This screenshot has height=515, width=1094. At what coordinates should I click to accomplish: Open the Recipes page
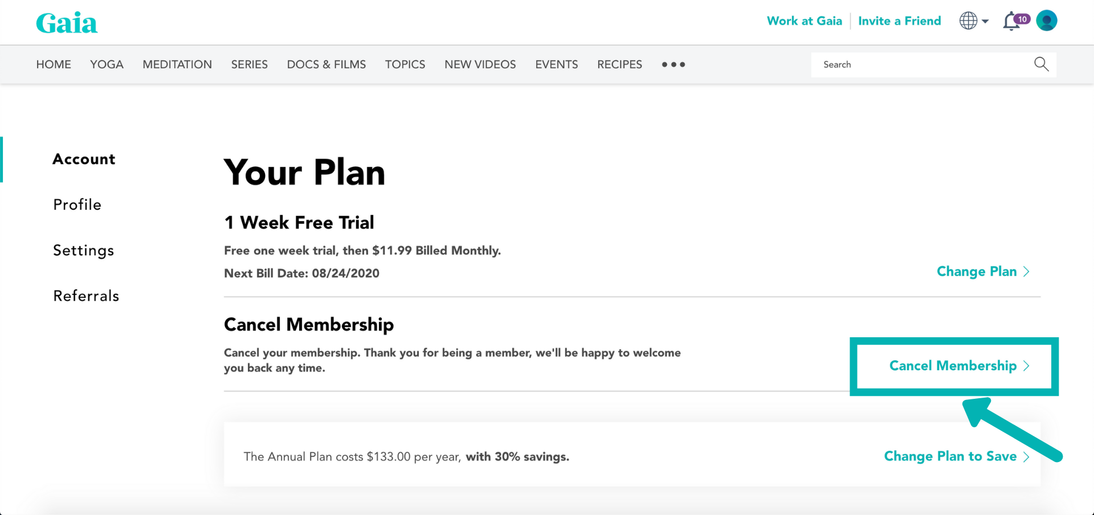[619, 64]
